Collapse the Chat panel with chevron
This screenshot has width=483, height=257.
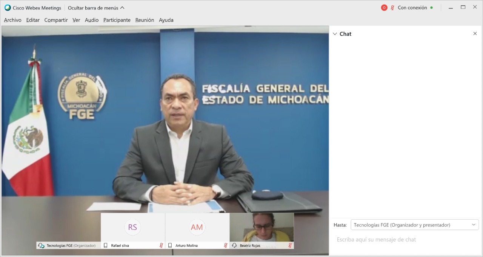[x=335, y=34]
